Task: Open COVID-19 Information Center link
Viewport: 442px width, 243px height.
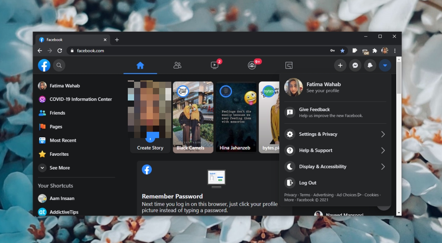Action: pos(80,99)
